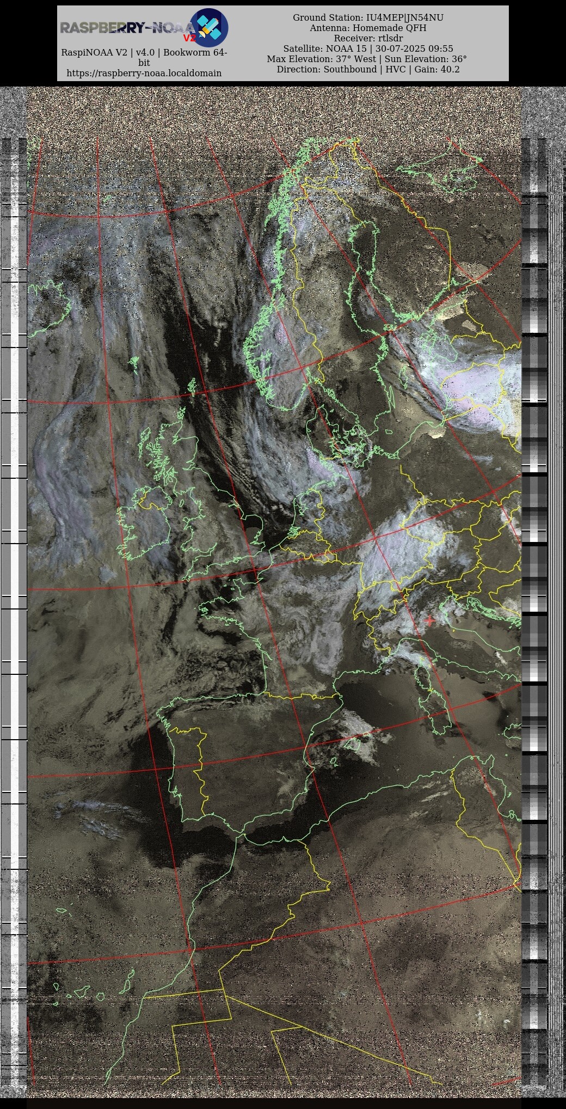
Task: Select the 'Satellite: NOAA 15 | 30-07-2025 09:55' line
Action: (x=368, y=48)
